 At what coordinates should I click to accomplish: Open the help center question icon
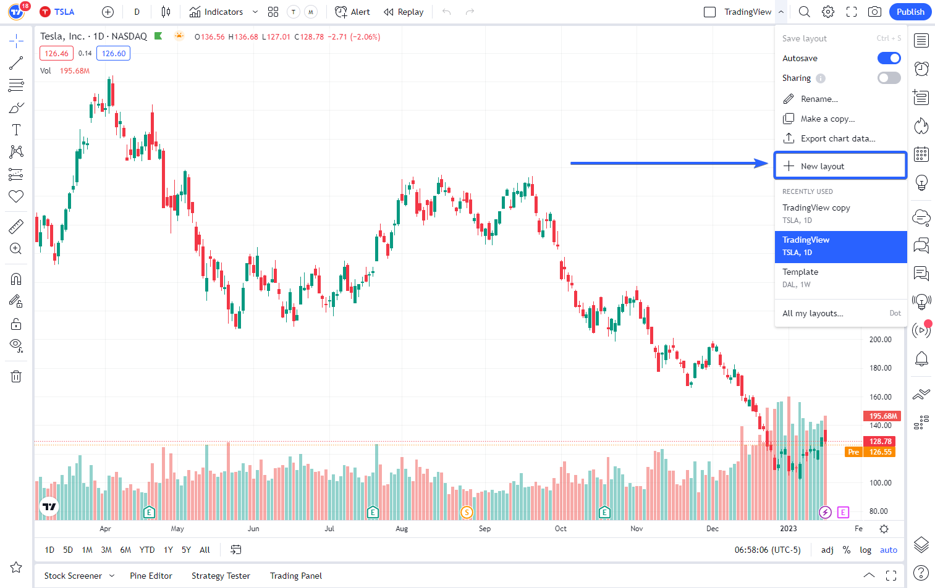921,573
